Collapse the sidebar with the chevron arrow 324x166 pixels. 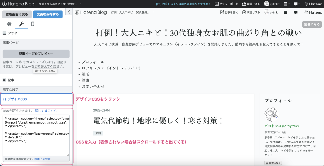click(x=69, y=12)
